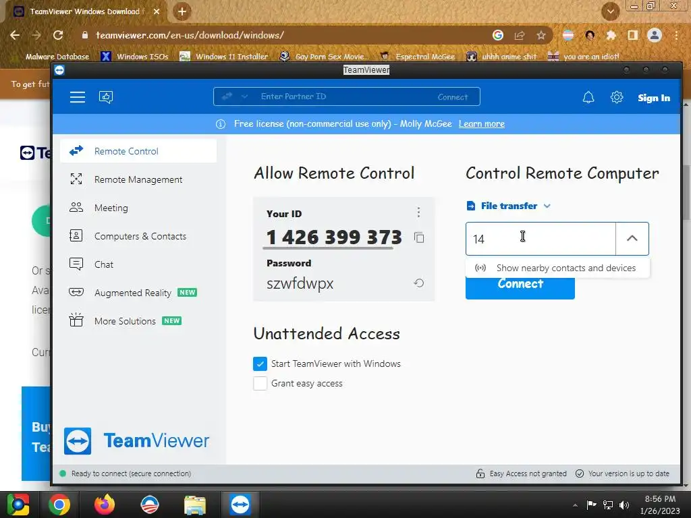Open Augmented Reality section
This screenshot has width=691, height=518.
(138, 293)
